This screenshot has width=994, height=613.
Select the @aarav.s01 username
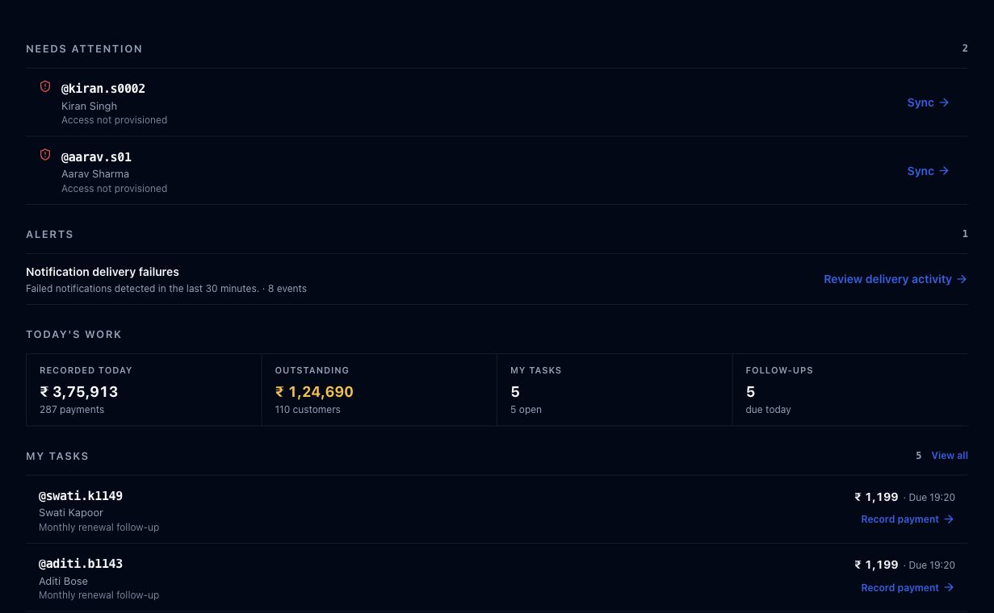[x=96, y=157]
